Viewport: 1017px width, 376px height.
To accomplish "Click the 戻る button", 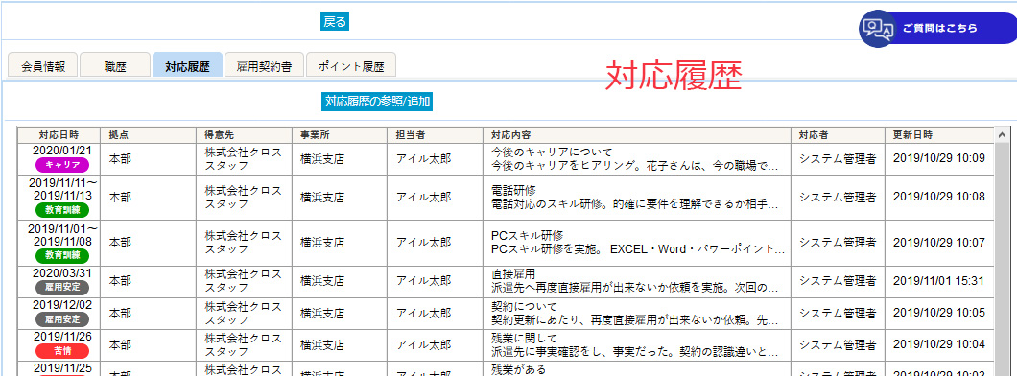I will [x=335, y=22].
